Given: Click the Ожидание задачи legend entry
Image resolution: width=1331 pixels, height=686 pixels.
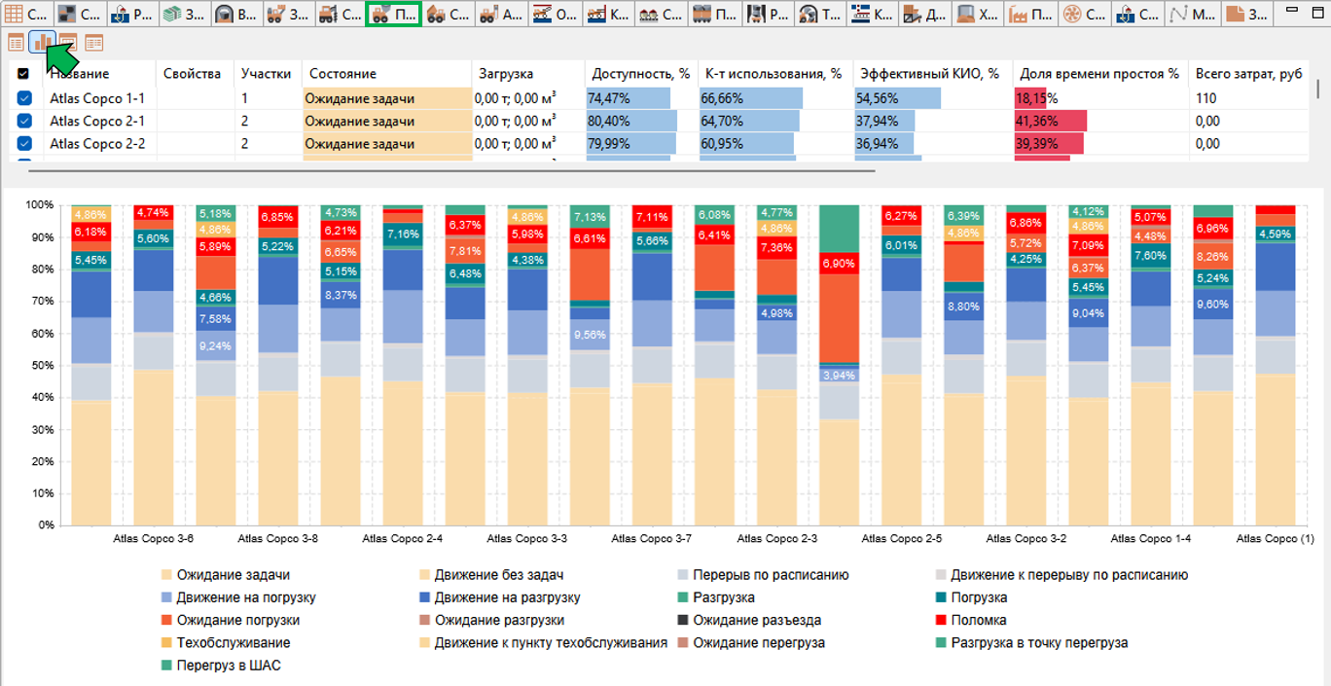Looking at the screenshot, I should coord(226,575).
